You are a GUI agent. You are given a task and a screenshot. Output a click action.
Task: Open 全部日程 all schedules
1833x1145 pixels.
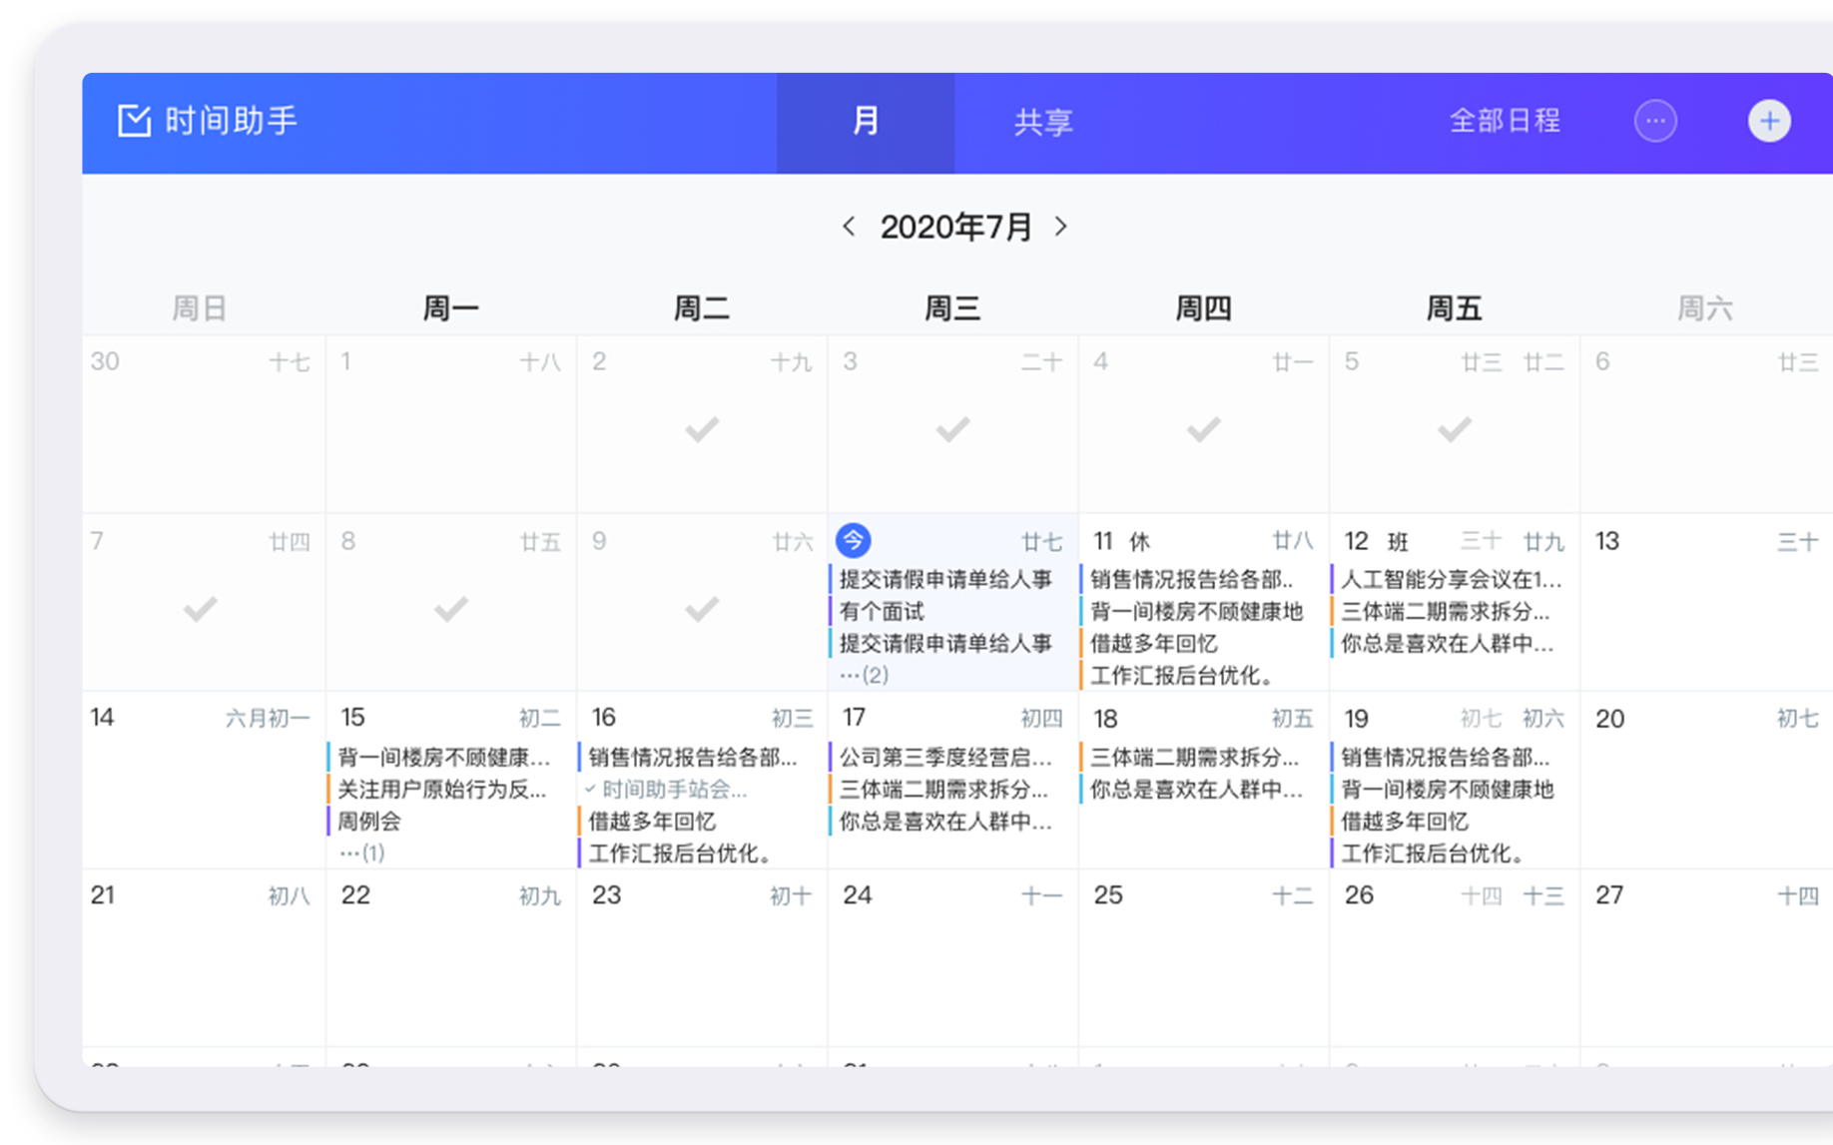[x=1504, y=122]
